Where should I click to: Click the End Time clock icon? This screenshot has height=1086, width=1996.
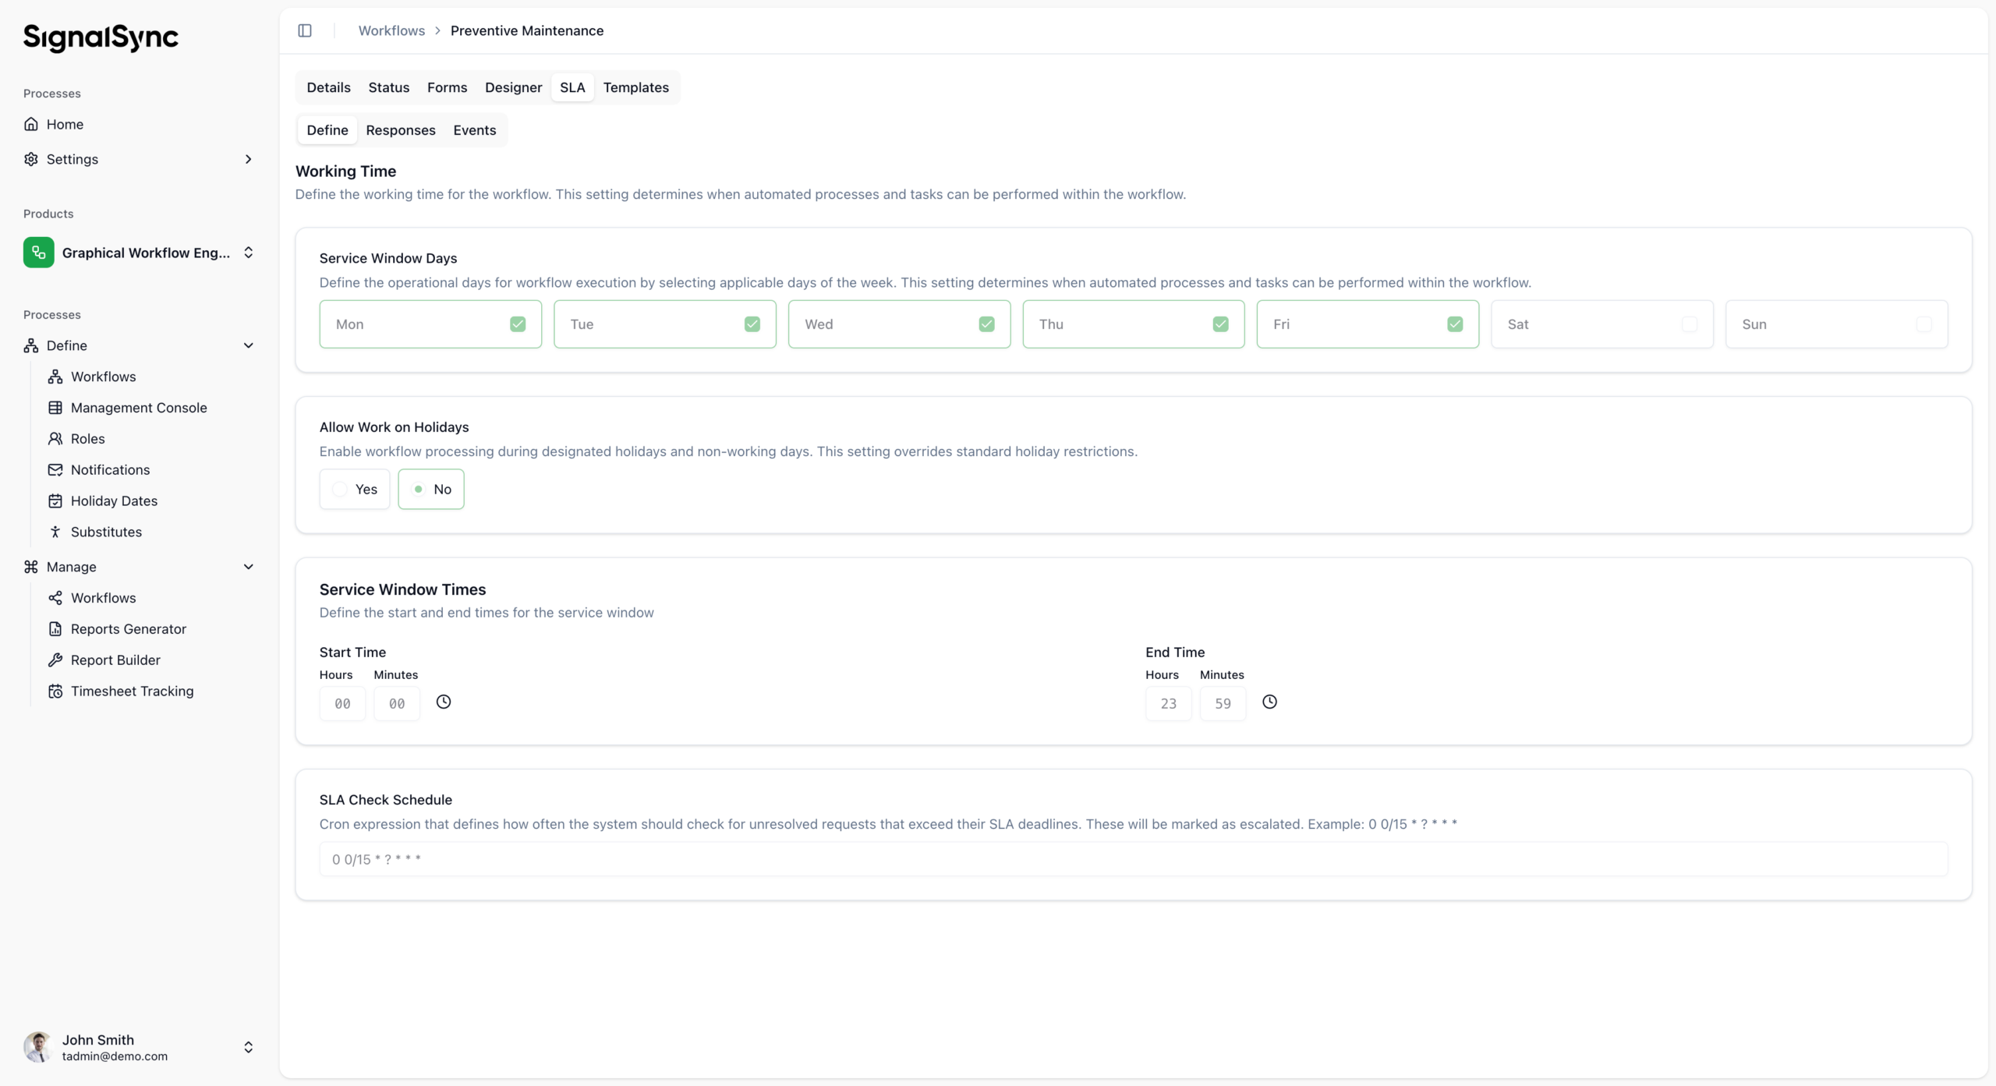(x=1269, y=702)
